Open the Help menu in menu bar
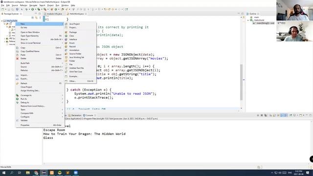This screenshot has width=313, height=176. click(73, 5)
